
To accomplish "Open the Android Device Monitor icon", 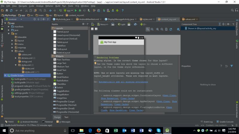I will point(117,10).
